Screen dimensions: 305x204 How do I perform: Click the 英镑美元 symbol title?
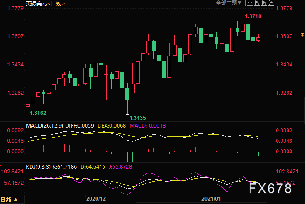click(x=35, y=3)
